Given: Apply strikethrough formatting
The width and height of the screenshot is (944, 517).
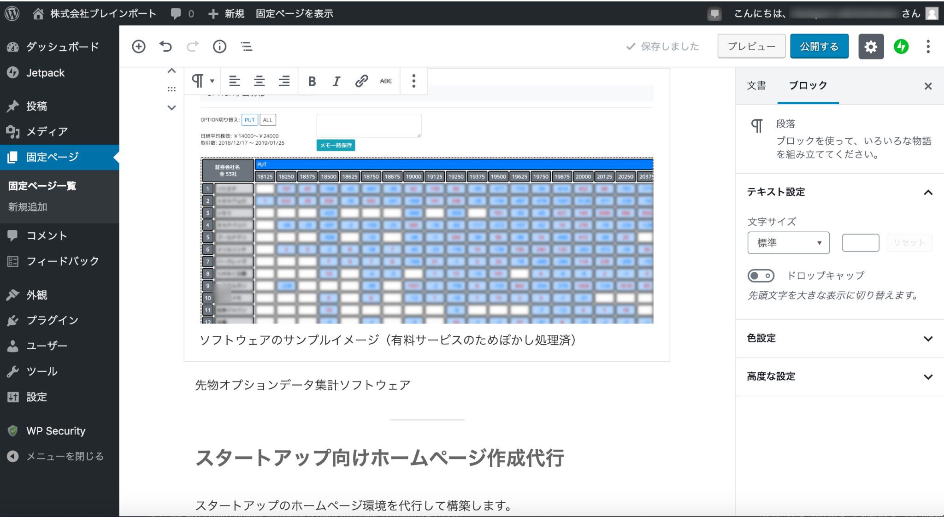Looking at the screenshot, I should pos(386,82).
